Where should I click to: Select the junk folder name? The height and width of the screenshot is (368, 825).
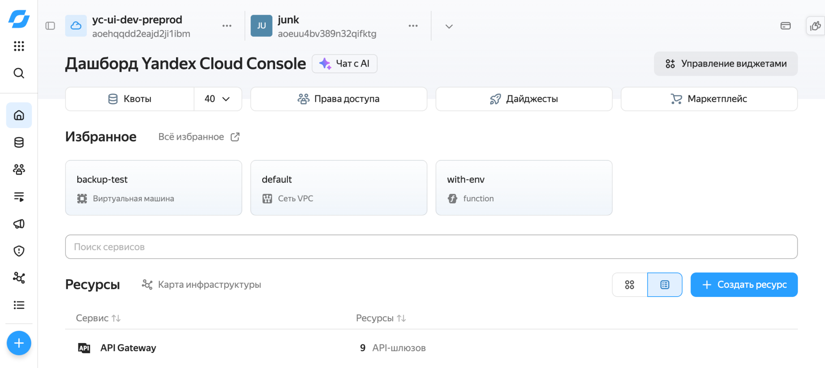point(288,20)
